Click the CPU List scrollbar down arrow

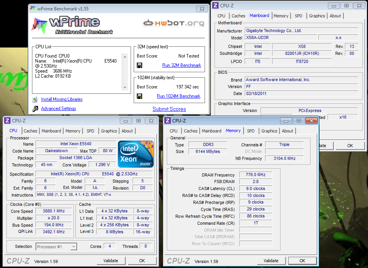125,88
